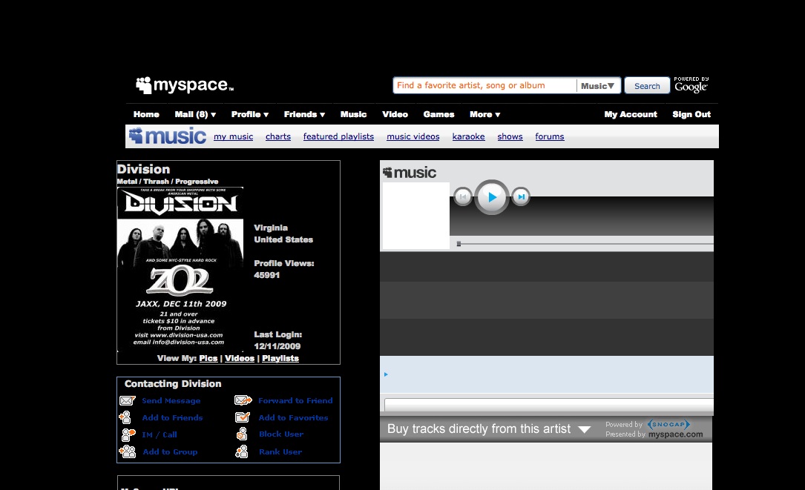View Division's Playlists
Viewport: 805px width, 490px height.
[x=280, y=358]
